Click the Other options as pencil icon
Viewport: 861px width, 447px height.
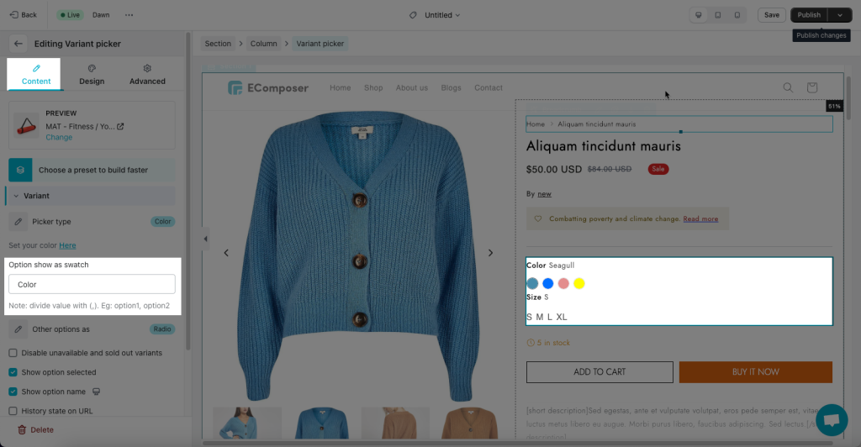pos(18,329)
